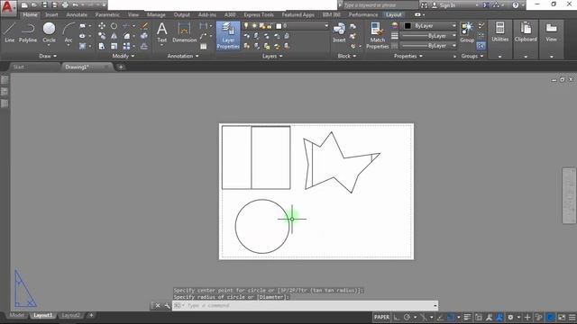This screenshot has width=577, height=324.
Task: Open the ByLayer lineweight dropdown
Action: 429,36
